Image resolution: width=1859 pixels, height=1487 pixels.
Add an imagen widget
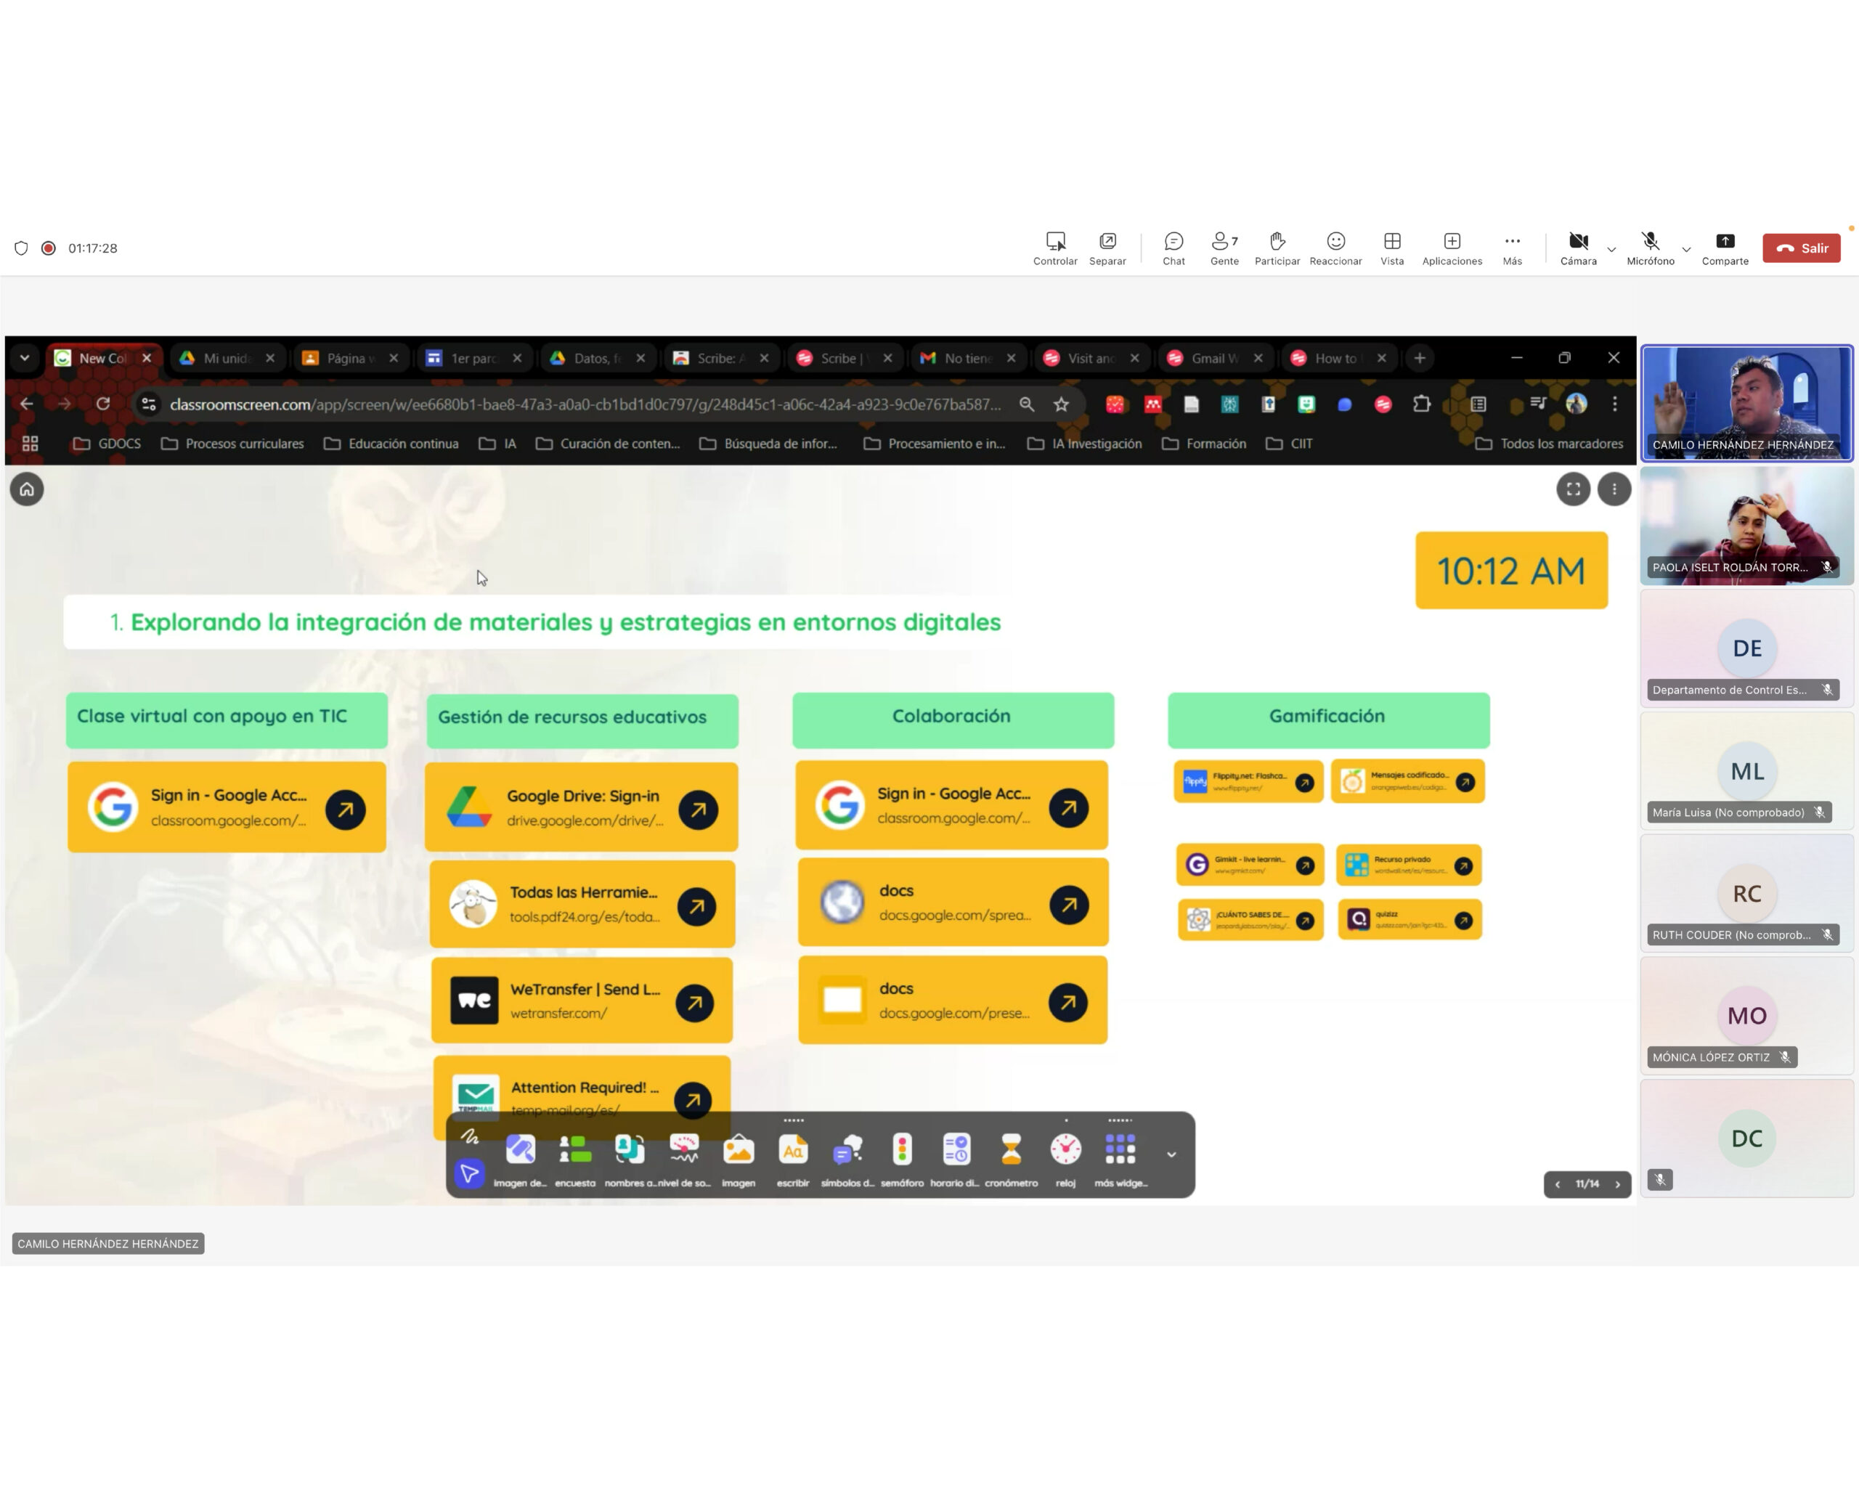(x=738, y=1160)
